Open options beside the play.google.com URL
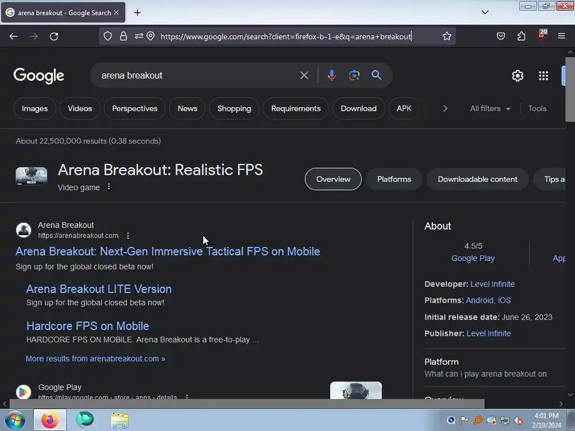Image resolution: width=575 pixels, height=431 pixels. pyautogui.click(x=187, y=397)
